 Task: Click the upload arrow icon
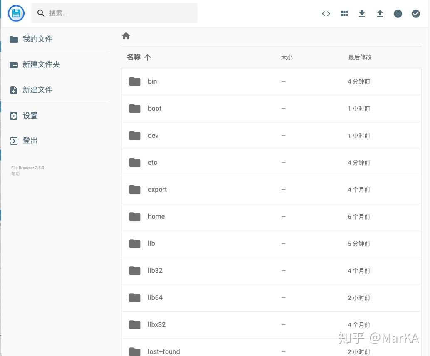pos(380,13)
